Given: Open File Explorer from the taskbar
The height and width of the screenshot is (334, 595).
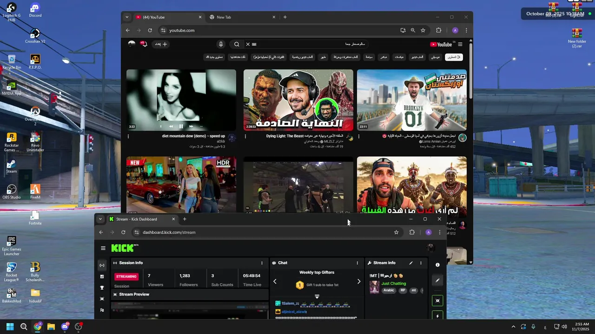Looking at the screenshot, I should (x=51, y=327).
